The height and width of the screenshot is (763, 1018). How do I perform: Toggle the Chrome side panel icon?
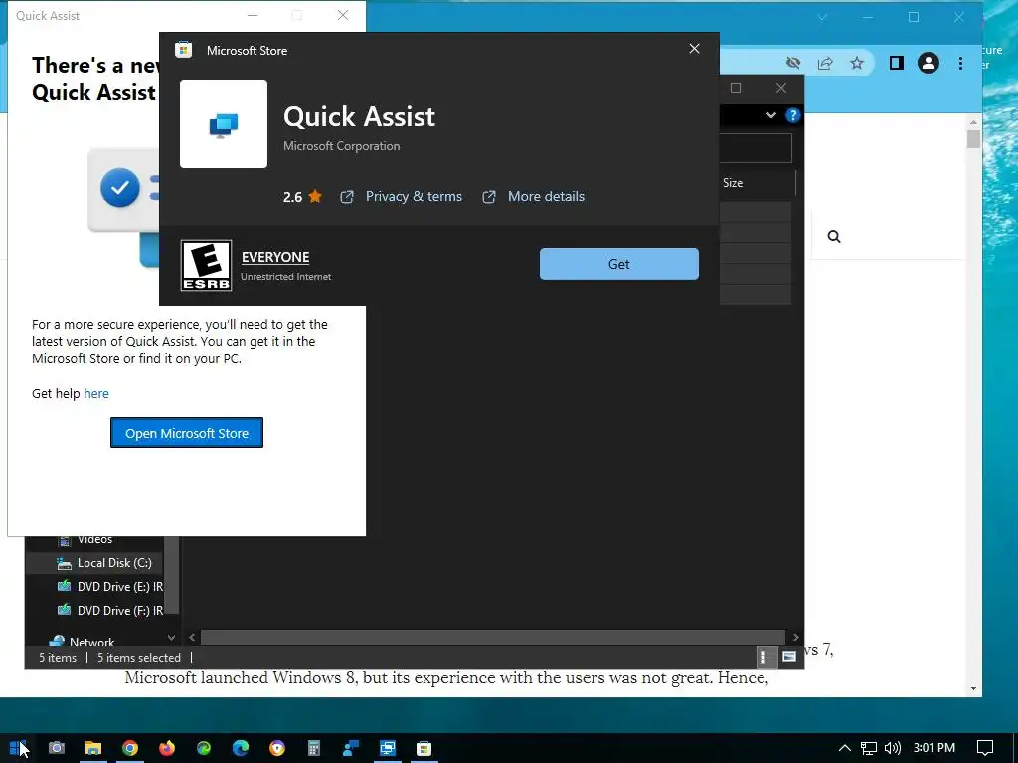coord(897,63)
